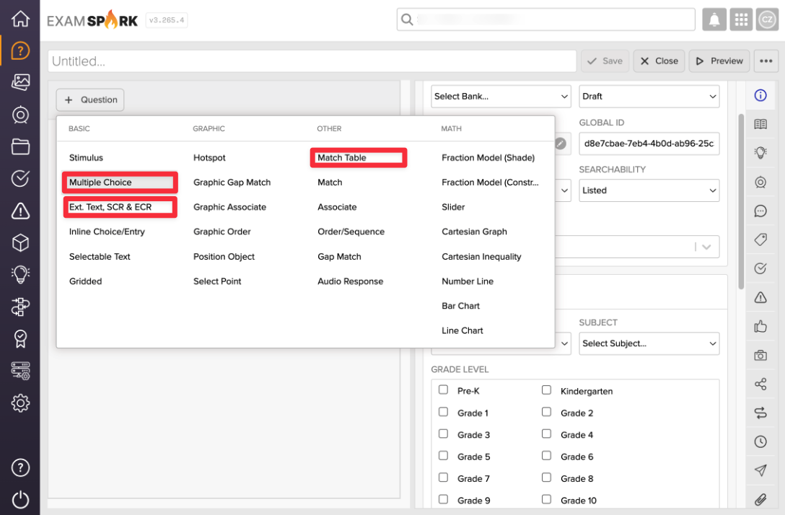Open the CZ user avatar menu
The image size is (785, 515).
[x=767, y=20]
